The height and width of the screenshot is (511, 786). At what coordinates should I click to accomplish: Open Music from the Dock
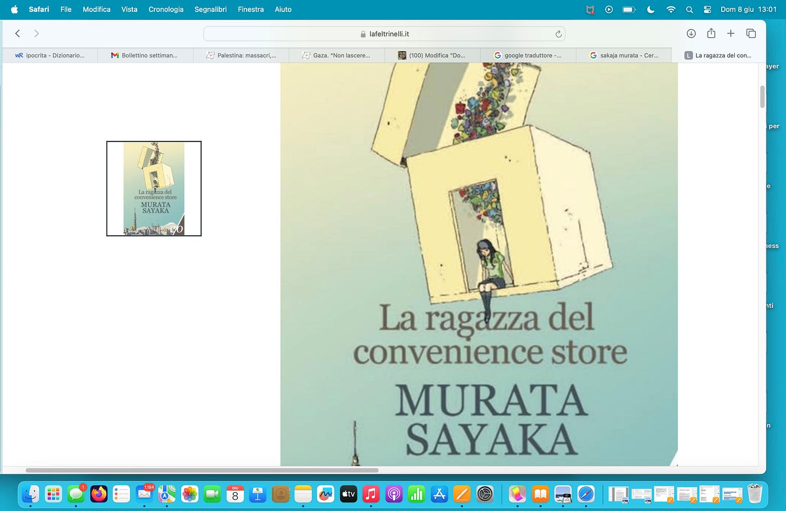click(x=371, y=493)
